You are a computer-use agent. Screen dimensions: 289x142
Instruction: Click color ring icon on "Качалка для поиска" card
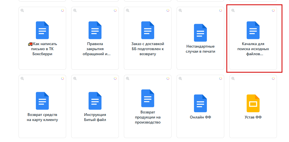[273, 10]
